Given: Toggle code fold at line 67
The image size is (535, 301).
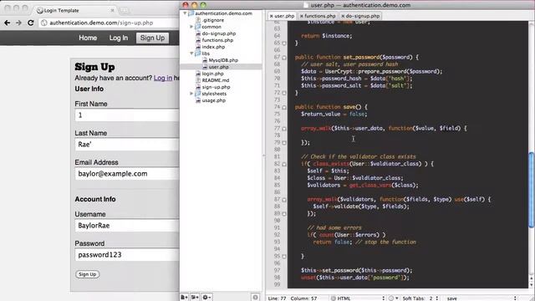Looking at the screenshot, I should pos(284,58).
